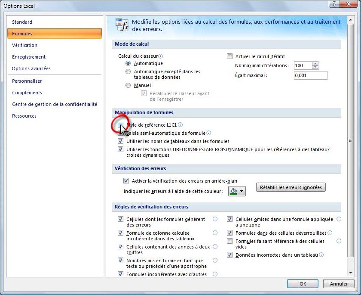The height and width of the screenshot is (295, 361).
Task: Toggle Formules dans des cellules déverrouillées checkbox
Action: click(229, 233)
